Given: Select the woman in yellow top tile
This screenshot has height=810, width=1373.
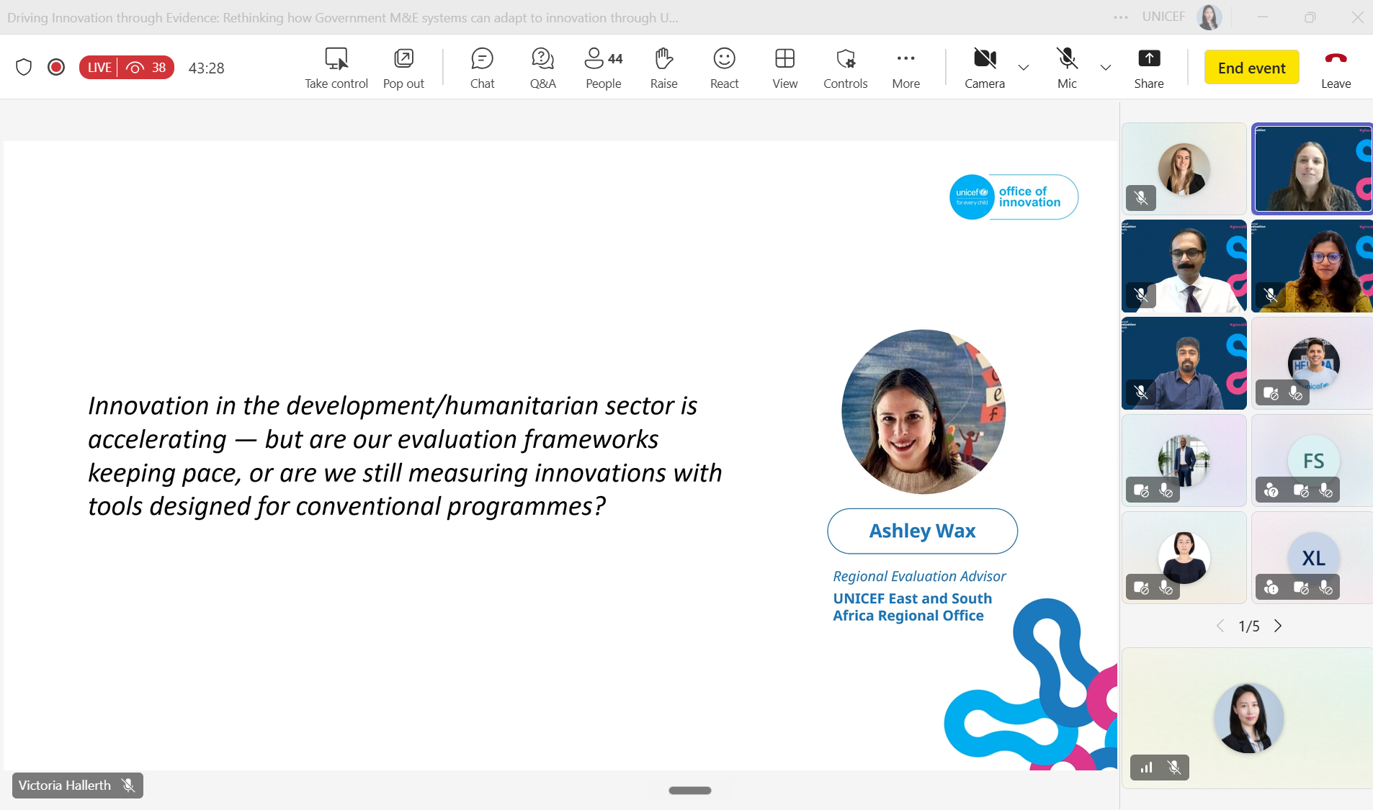Looking at the screenshot, I should pyautogui.click(x=1312, y=266).
